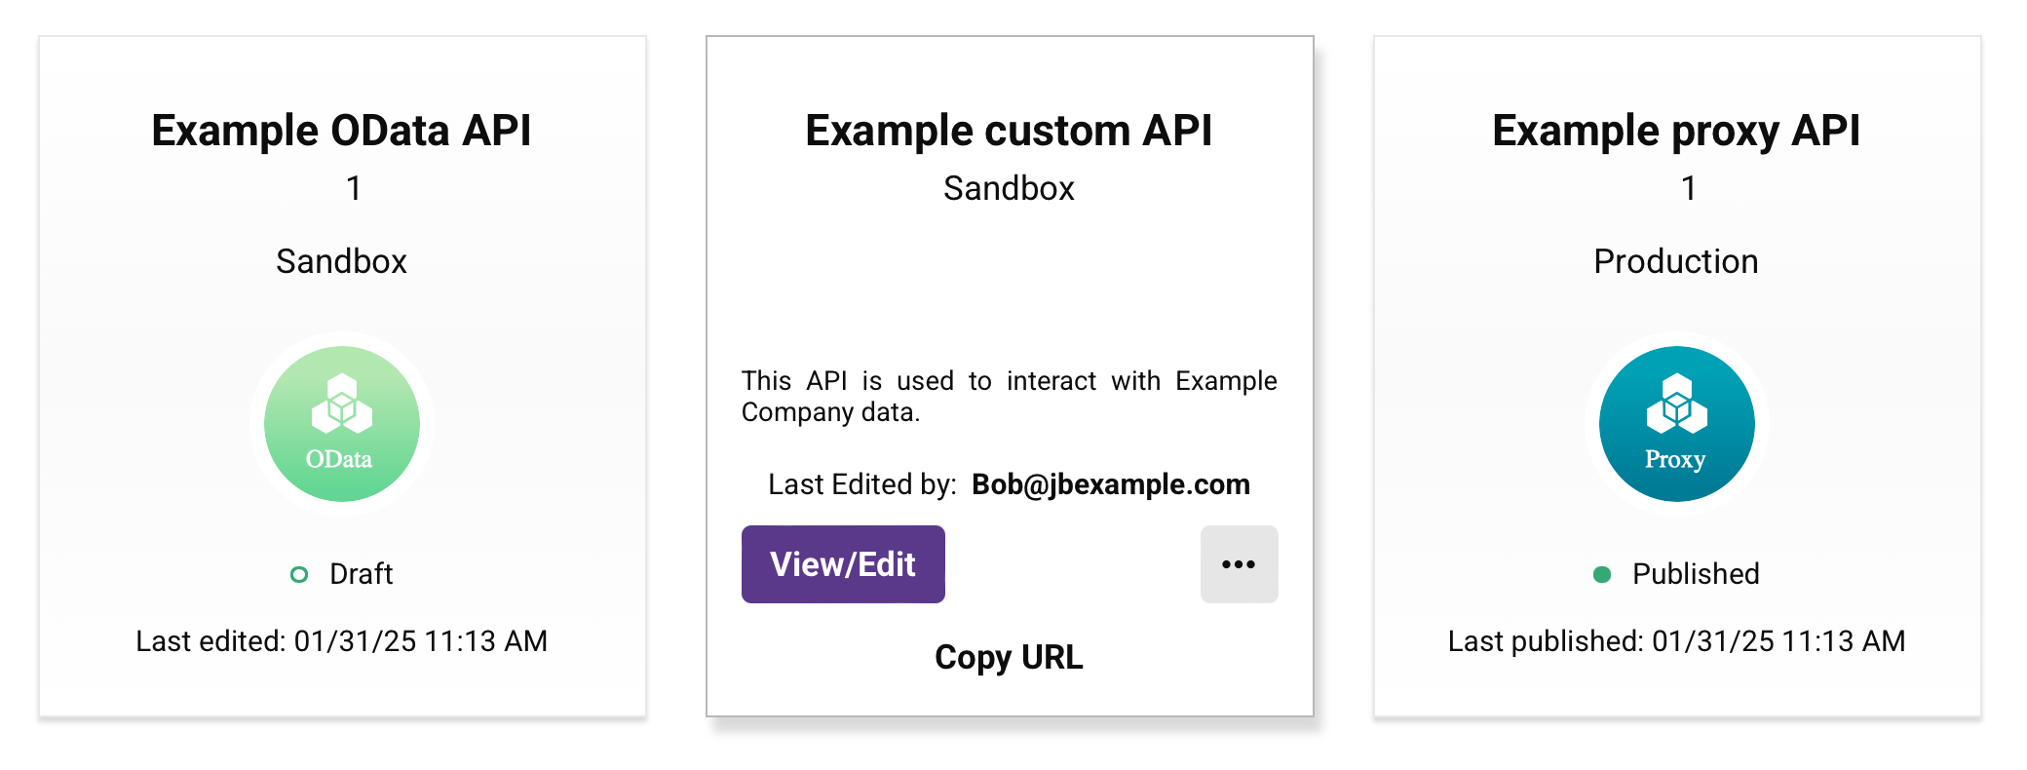Click the proxy card's Last published timestamp
Image resolution: width=2027 pixels, height=770 pixels.
1676,641
